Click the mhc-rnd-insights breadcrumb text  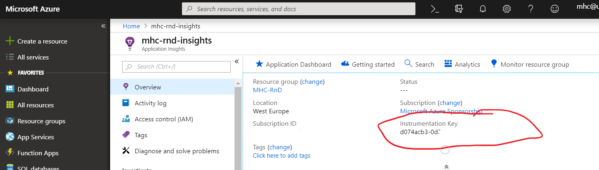point(176,26)
